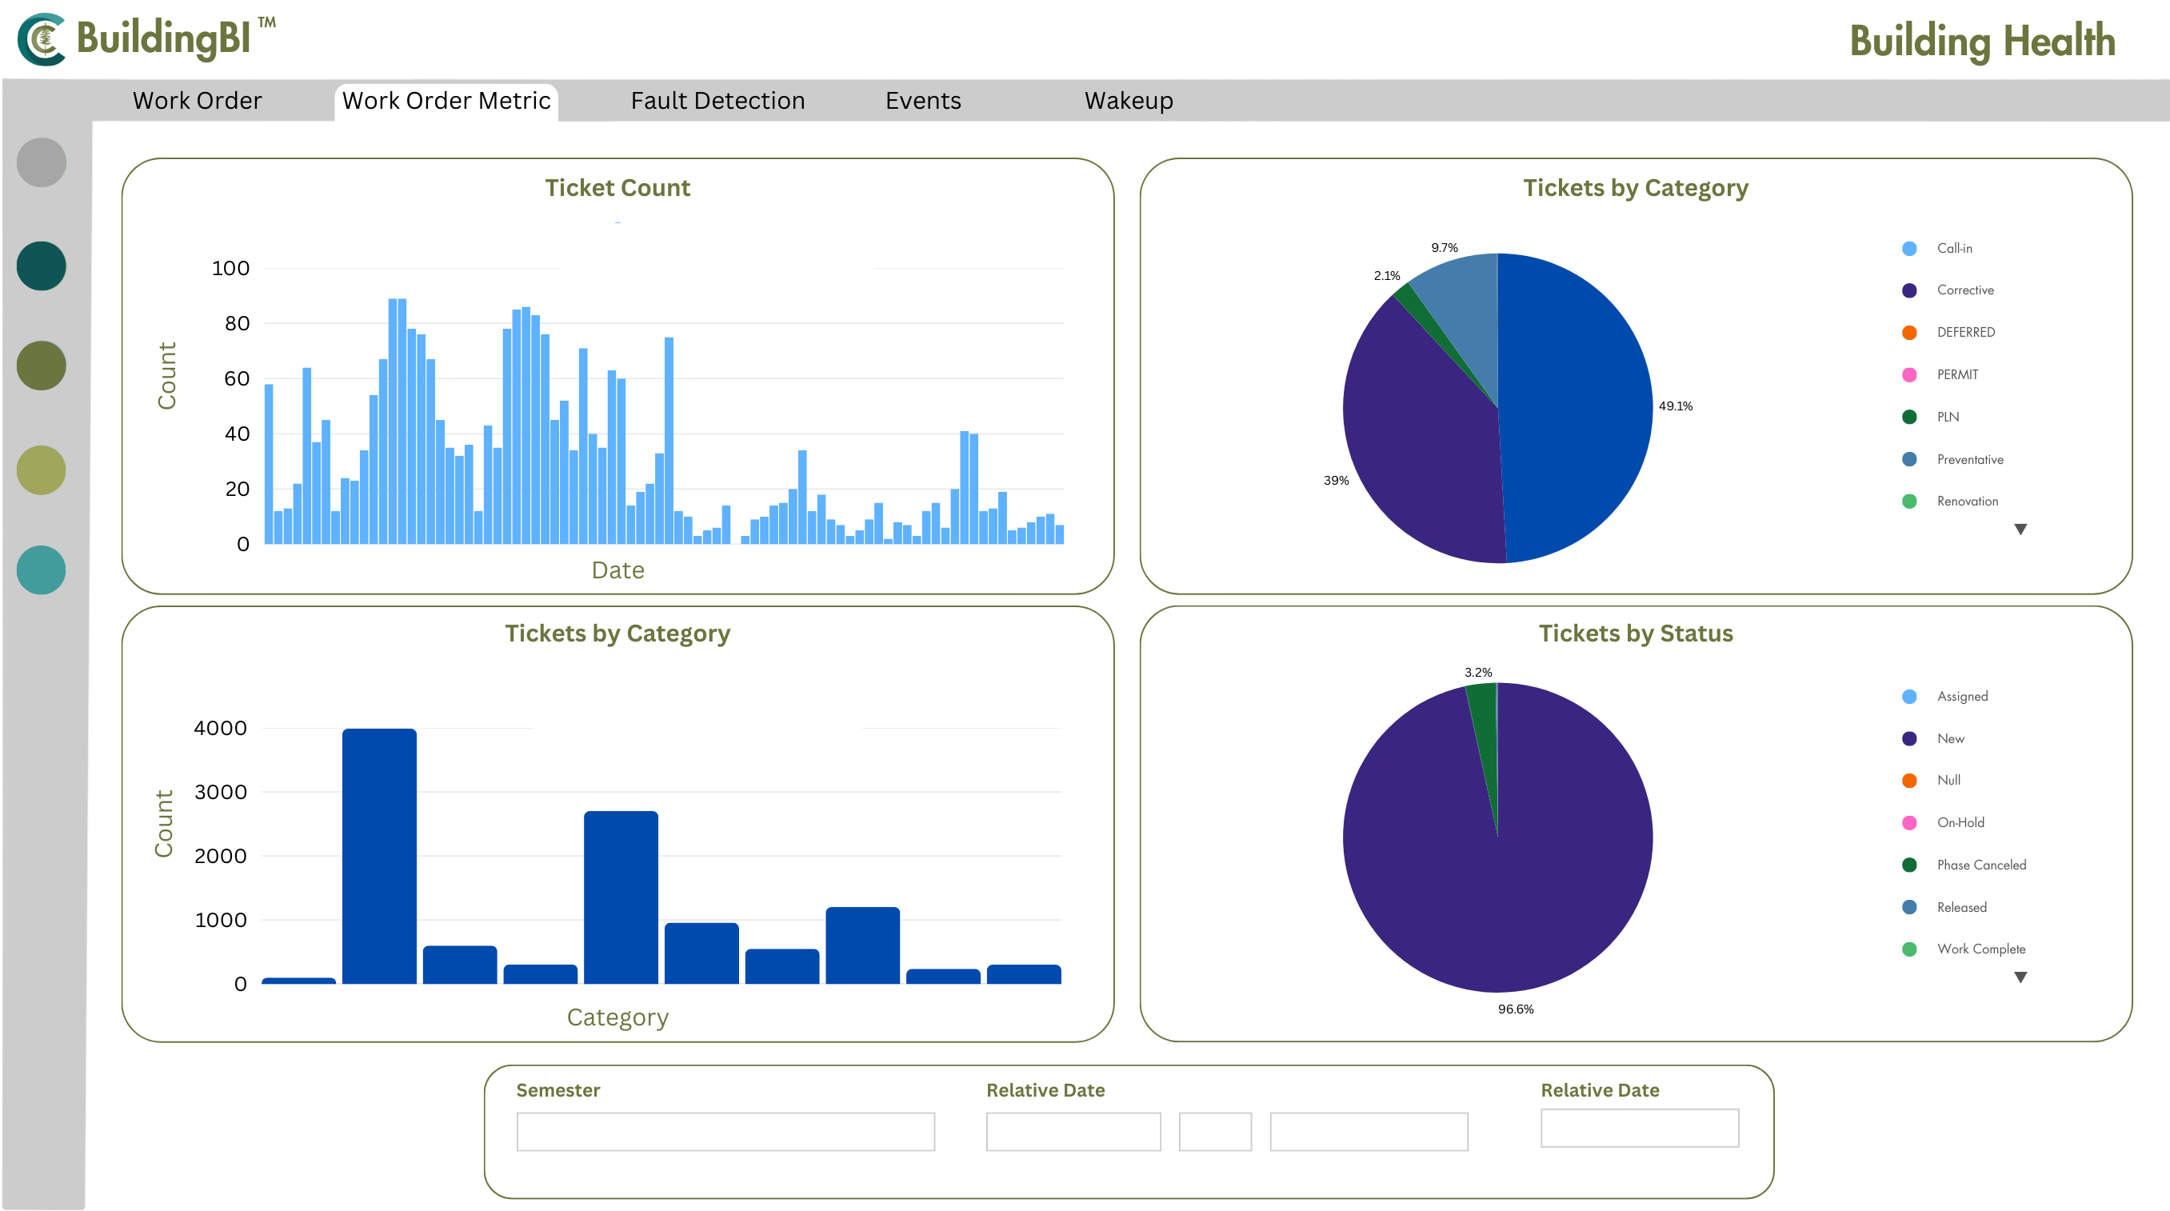Toggle Work Complete legend entry in status chart
The image size is (2170, 1211).
coord(1980,949)
